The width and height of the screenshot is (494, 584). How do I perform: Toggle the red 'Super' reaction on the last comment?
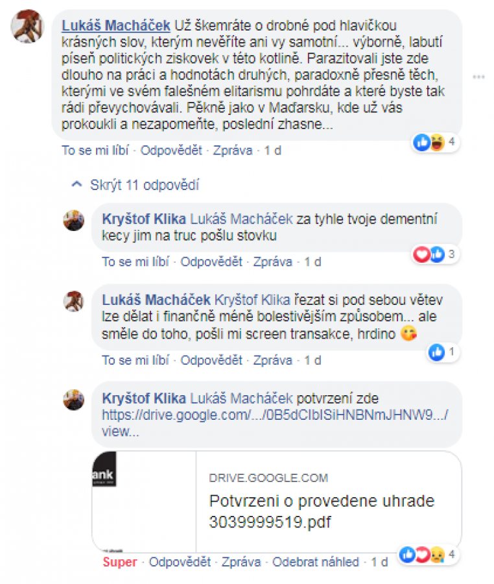[x=119, y=562]
